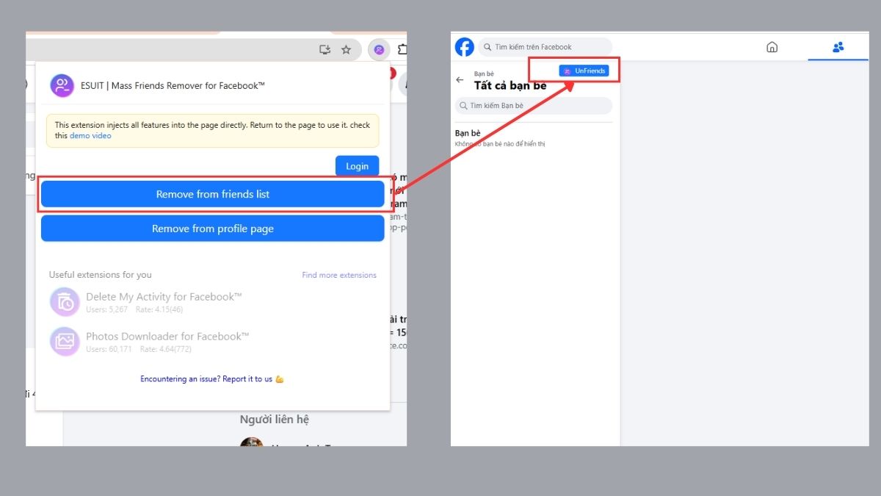This screenshot has width=881, height=496.
Task: Click Delete My Activity for Facebook icon
Action: (x=65, y=302)
